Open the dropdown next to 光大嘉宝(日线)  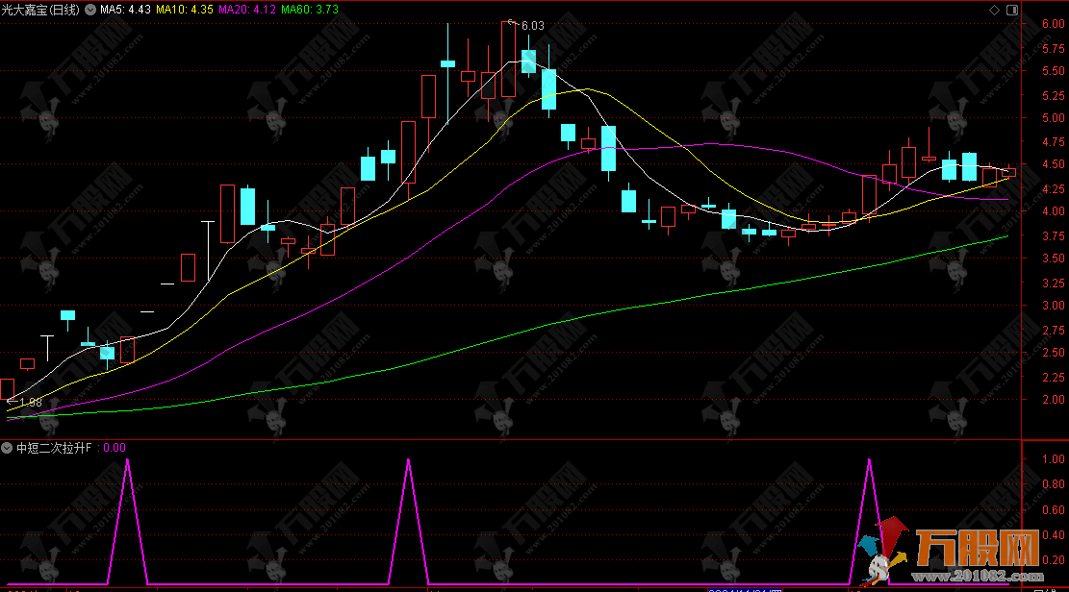90,10
